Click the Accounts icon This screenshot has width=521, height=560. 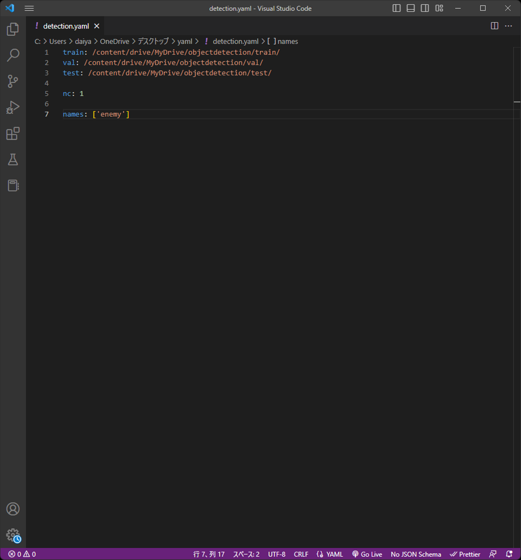coord(13,509)
